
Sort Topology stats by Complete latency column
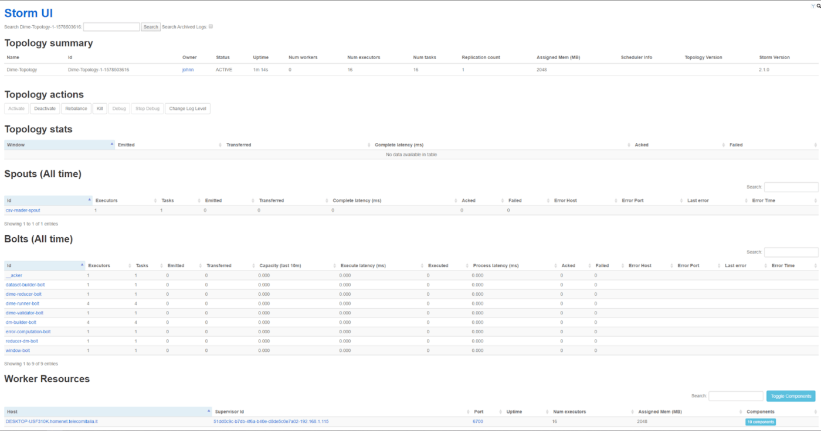coord(501,145)
